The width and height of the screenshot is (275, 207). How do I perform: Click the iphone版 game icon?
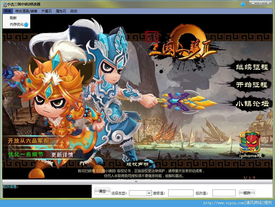point(250,142)
